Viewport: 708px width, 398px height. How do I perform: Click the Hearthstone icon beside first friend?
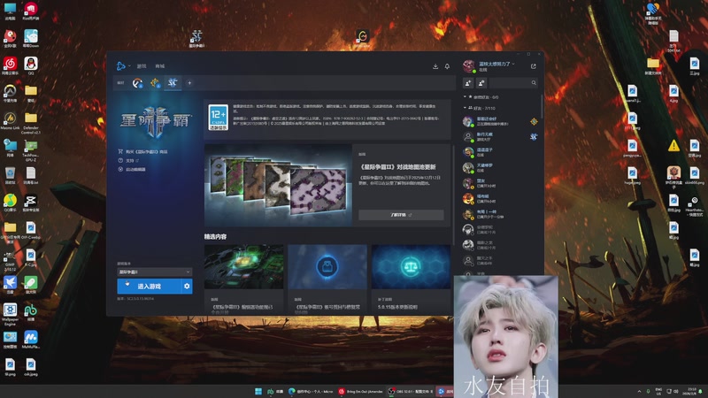[534, 121]
